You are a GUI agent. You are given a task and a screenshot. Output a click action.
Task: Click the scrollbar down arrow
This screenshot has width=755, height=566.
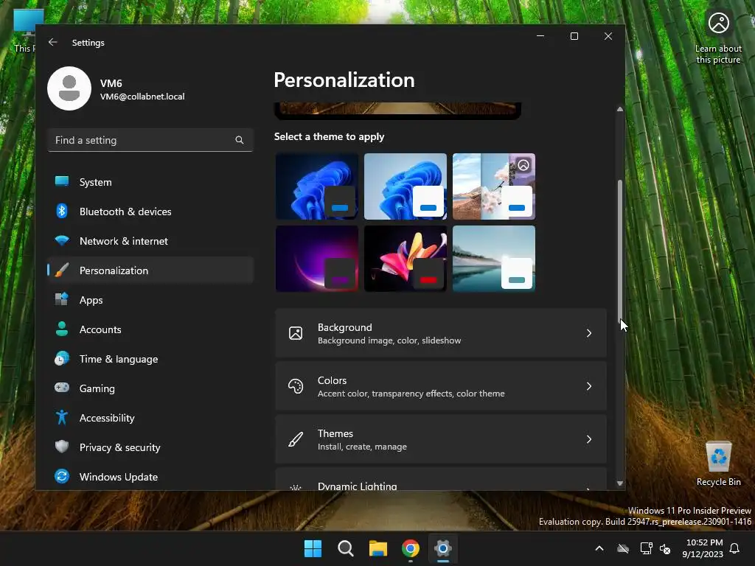[619, 483]
